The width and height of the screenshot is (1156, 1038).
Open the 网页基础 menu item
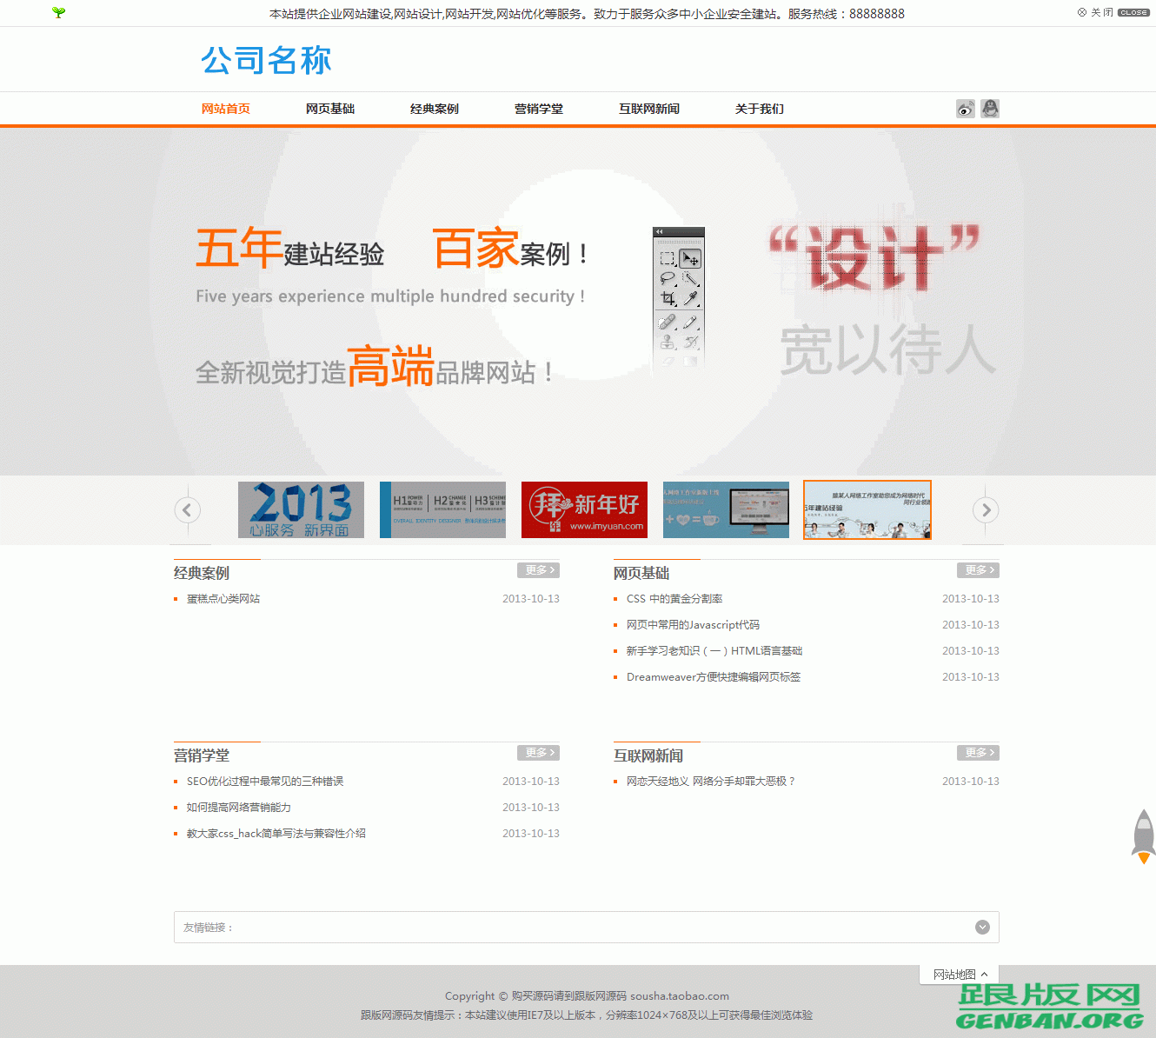330,109
